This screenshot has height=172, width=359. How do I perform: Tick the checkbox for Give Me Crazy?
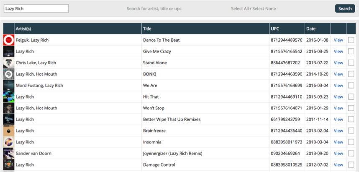[x=351, y=51]
